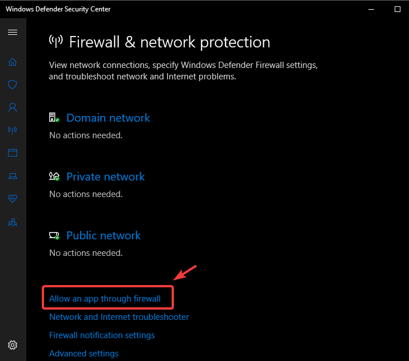Viewport: 409px width, 361px height.
Task: Open Firewall notification settings
Action: [x=102, y=335]
